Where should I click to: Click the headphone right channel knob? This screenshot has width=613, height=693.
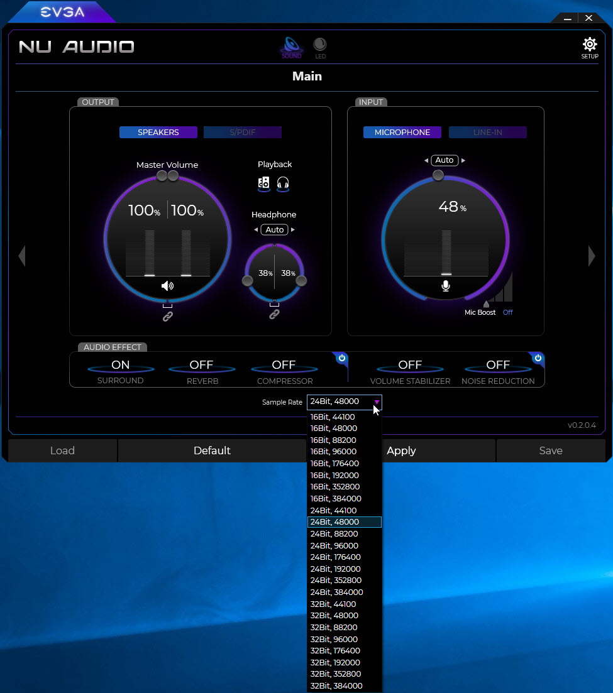pos(301,281)
